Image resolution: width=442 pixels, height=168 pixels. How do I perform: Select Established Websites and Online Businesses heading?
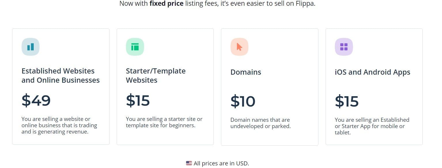point(61,76)
